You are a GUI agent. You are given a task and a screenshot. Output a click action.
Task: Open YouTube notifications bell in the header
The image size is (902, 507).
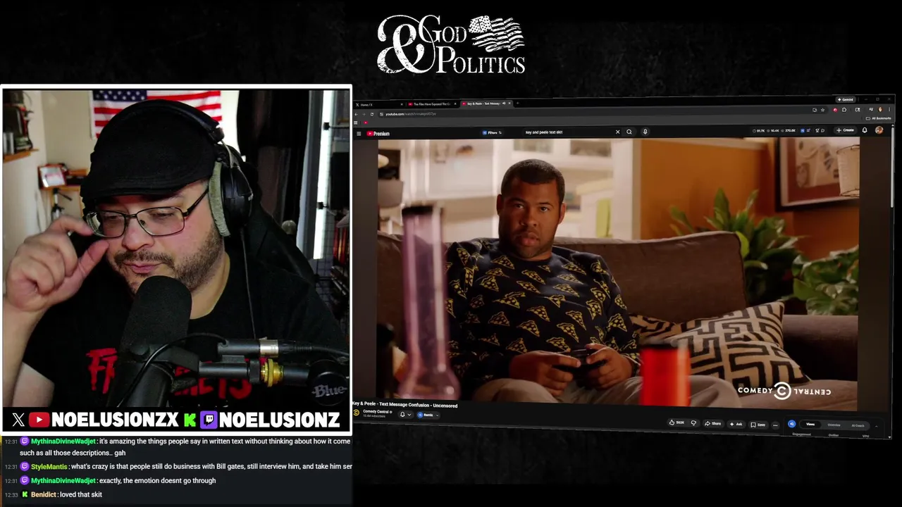click(865, 130)
